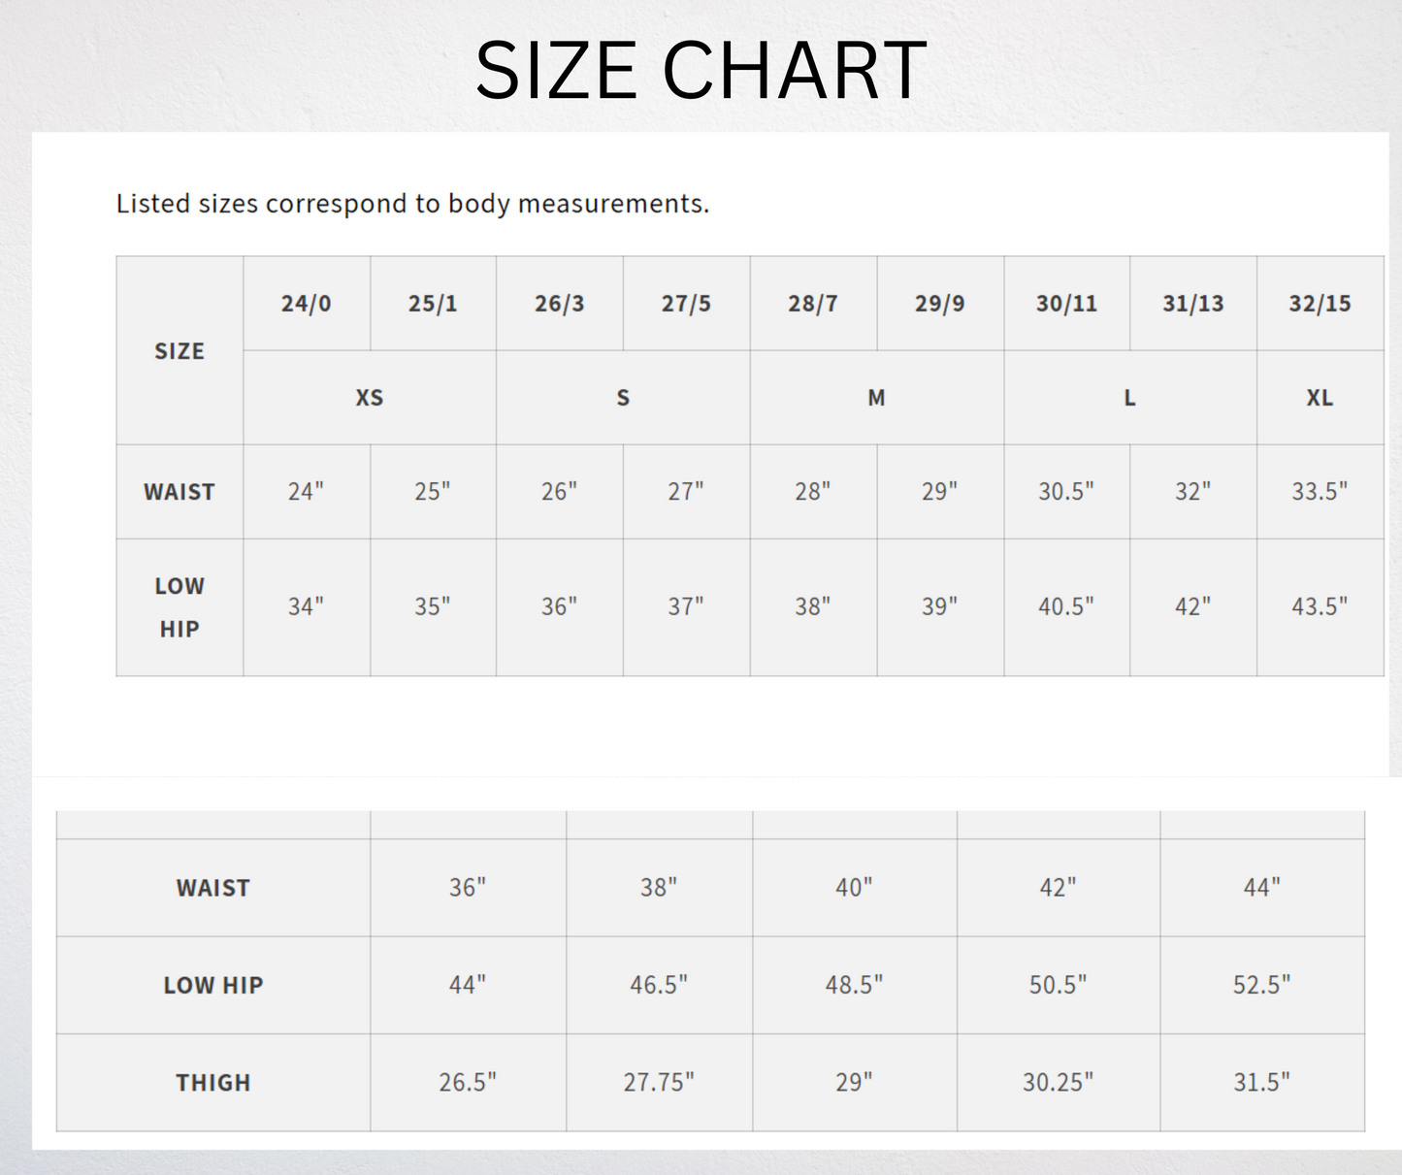1402x1175 pixels.
Task: Click the 24/0 size column header
Action: (x=307, y=304)
